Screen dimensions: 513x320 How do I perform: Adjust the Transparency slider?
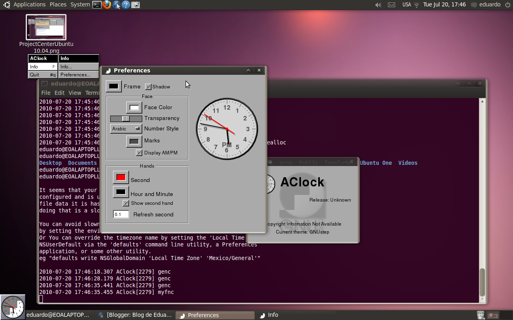click(126, 118)
